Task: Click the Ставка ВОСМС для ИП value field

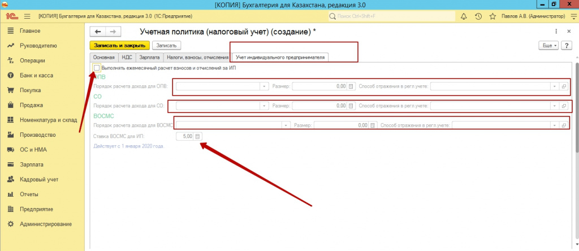Action: (185, 136)
